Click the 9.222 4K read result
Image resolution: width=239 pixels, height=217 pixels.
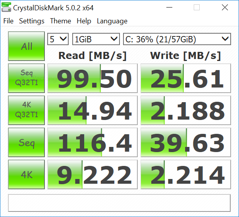click(x=93, y=175)
